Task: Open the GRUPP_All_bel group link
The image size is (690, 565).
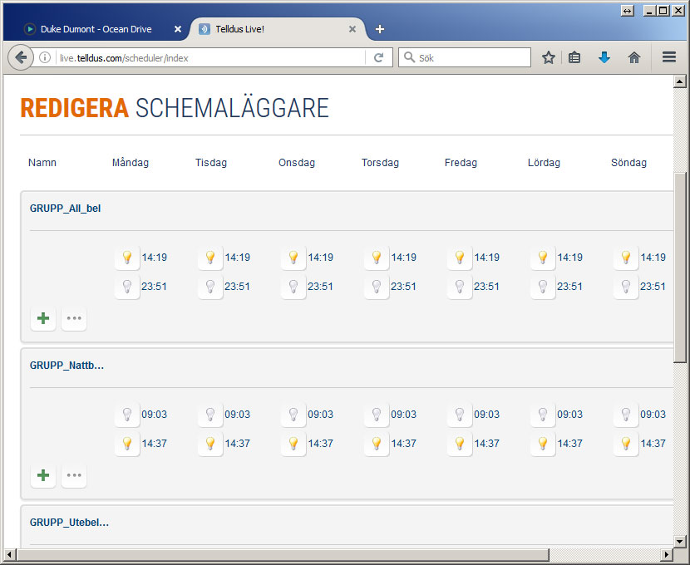Action: (x=65, y=209)
